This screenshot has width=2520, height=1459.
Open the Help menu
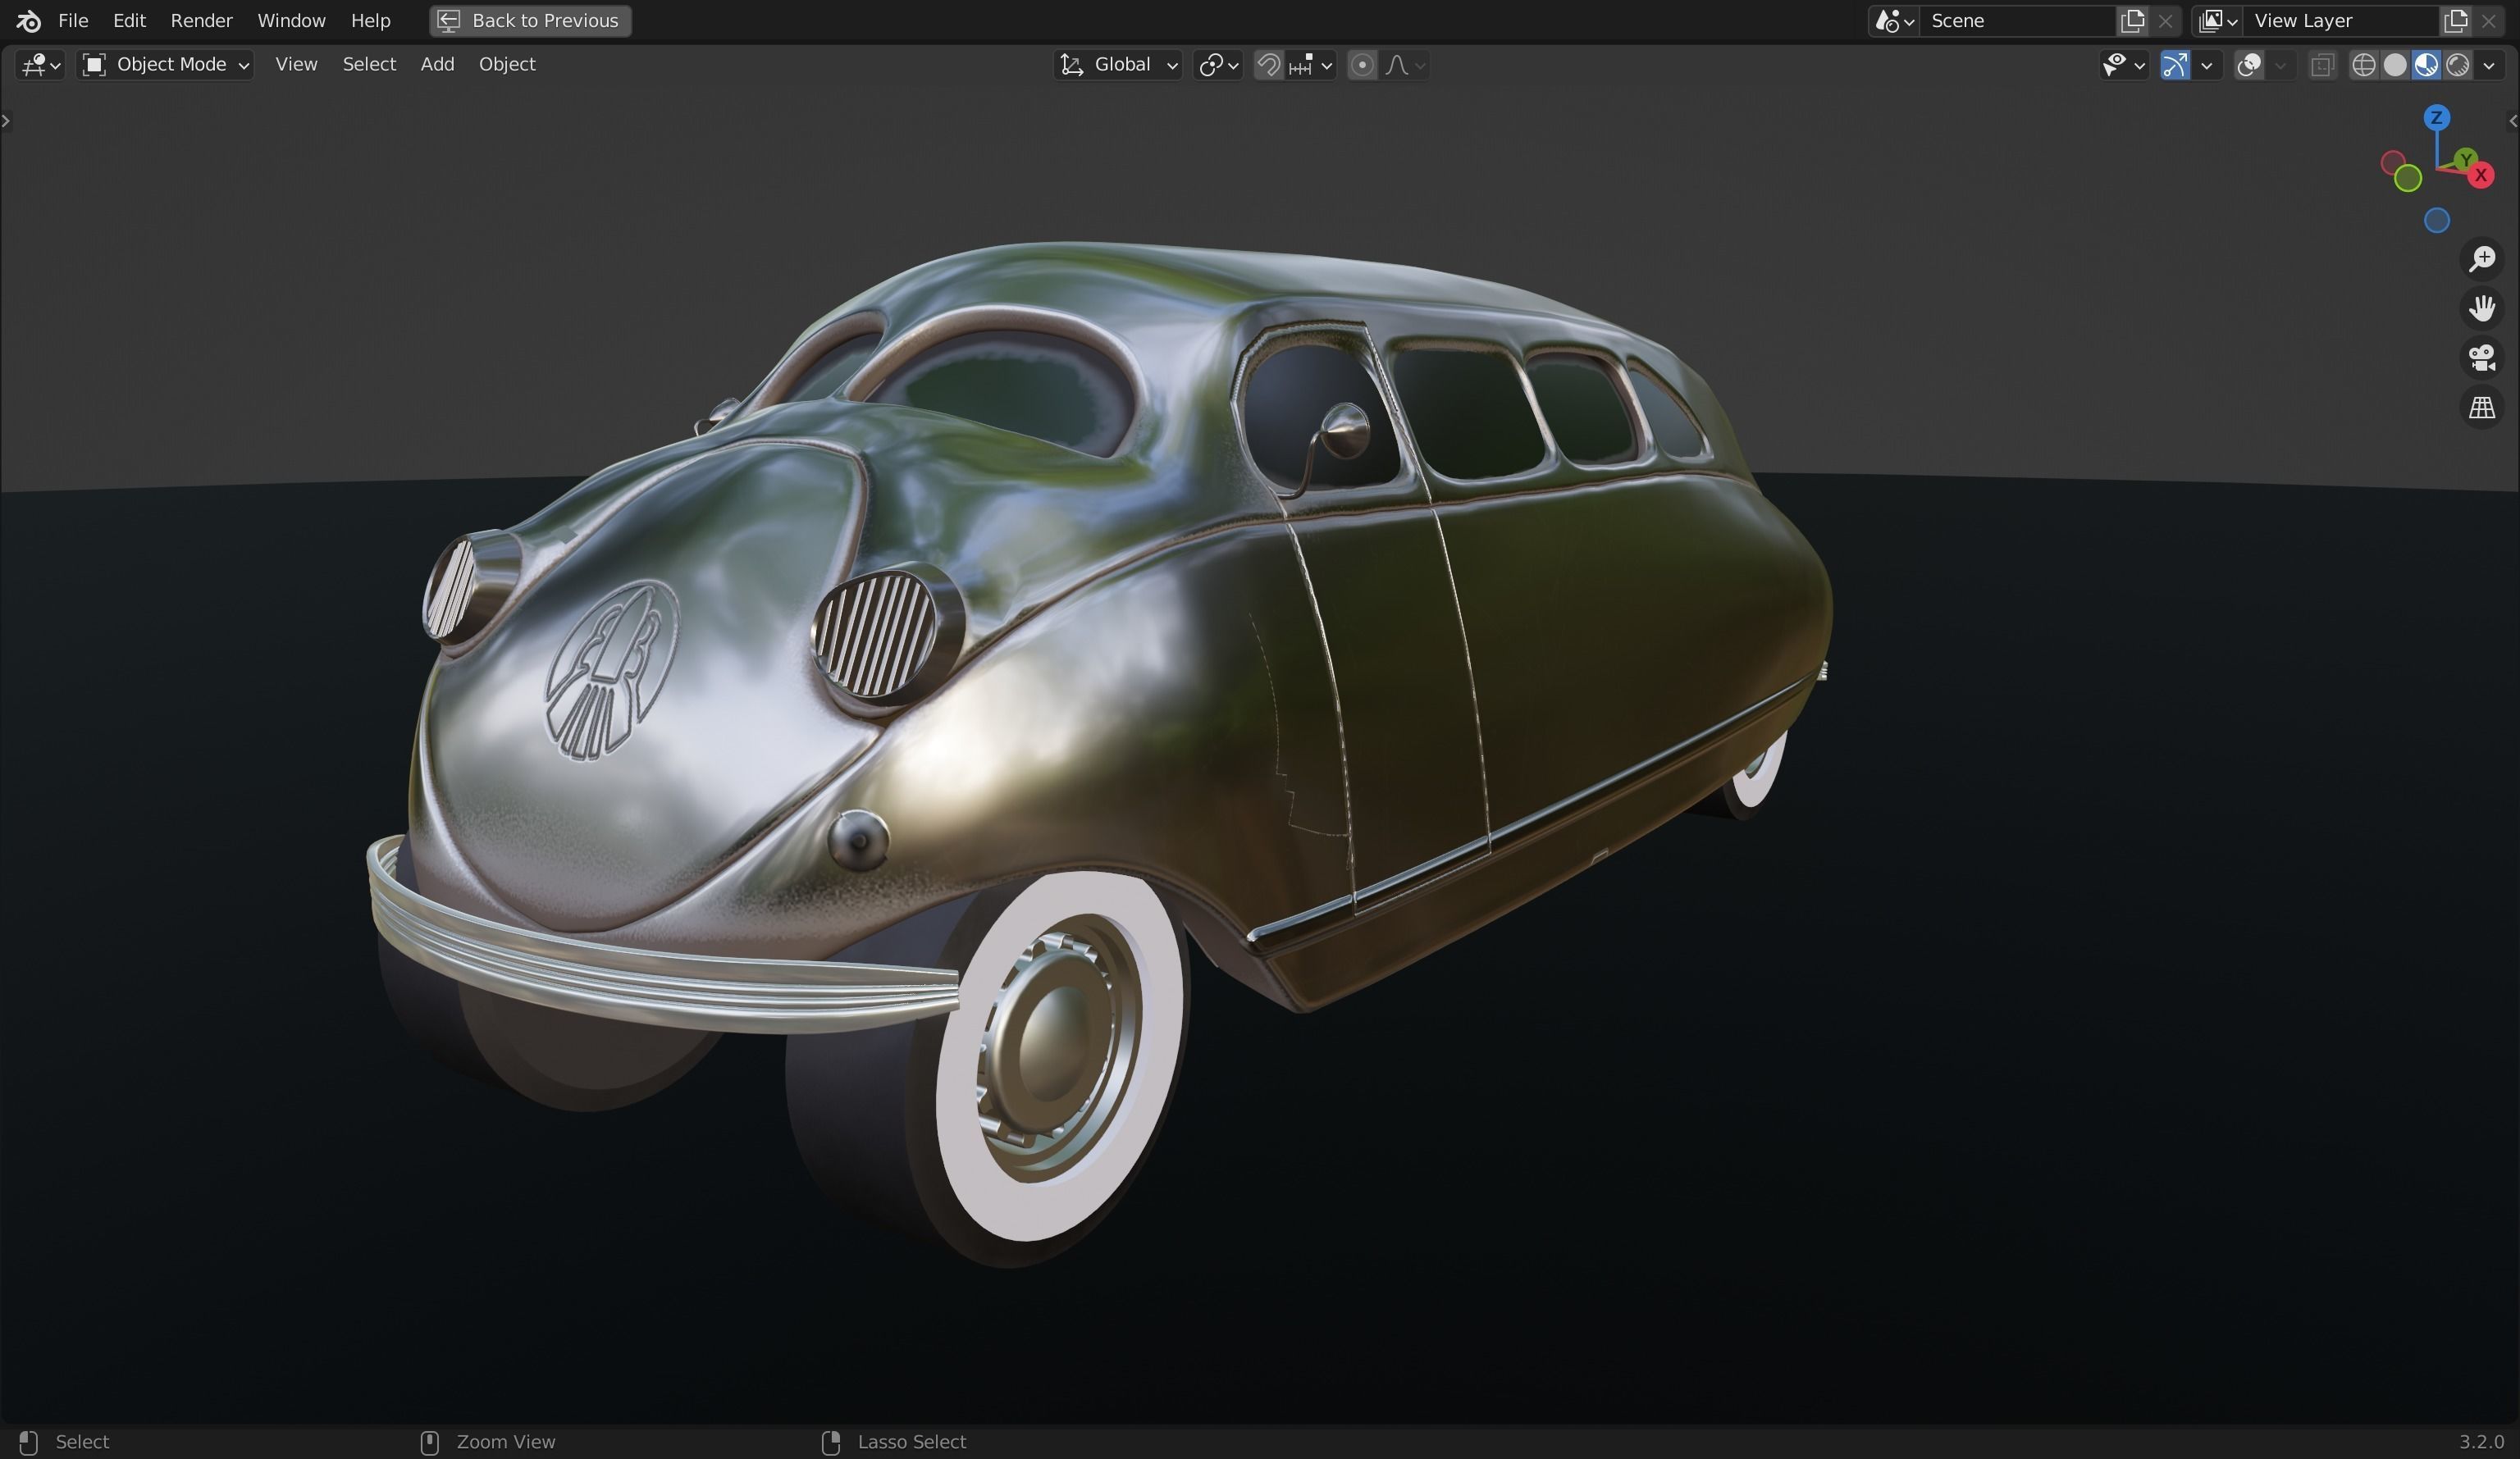370,20
